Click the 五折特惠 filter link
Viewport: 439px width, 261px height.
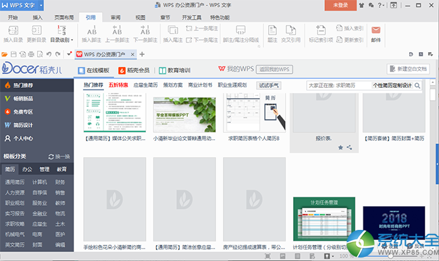118,85
